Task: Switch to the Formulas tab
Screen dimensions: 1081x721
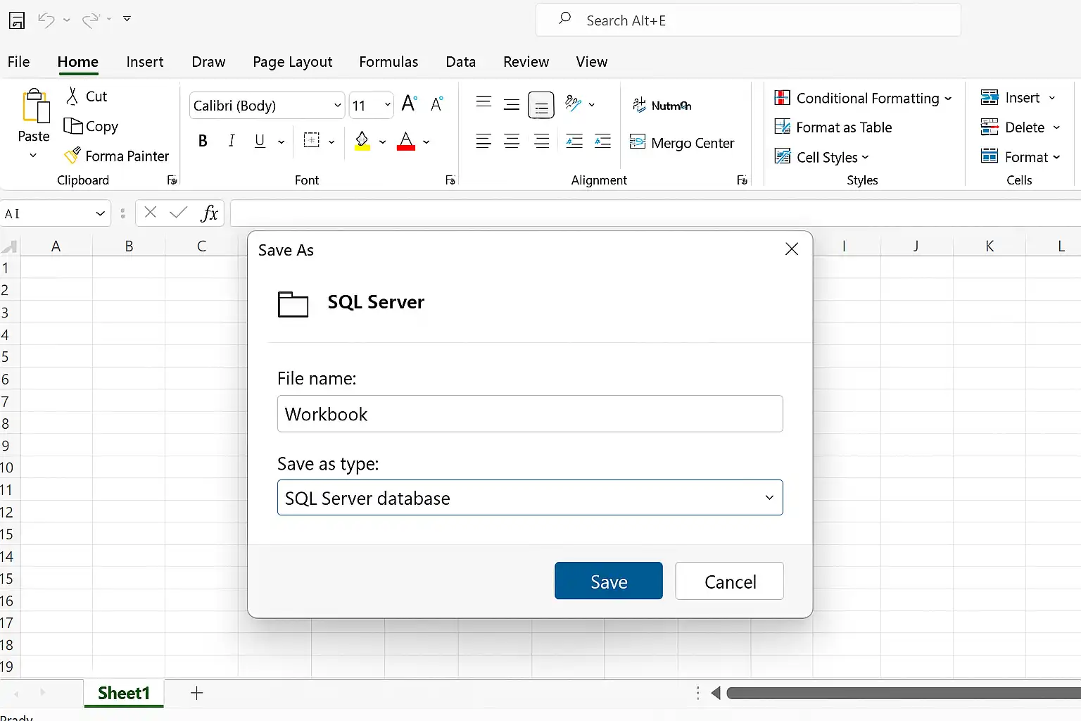Action: [x=388, y=62]
